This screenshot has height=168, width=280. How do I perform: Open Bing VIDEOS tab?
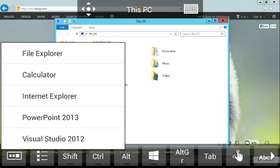(x=26, y=17)
